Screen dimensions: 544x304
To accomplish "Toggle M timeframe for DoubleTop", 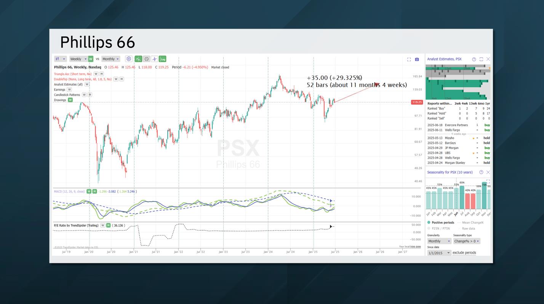I will click(x=122, y=79).
